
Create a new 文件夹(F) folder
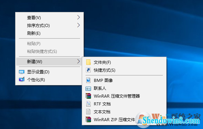[124, 62]
